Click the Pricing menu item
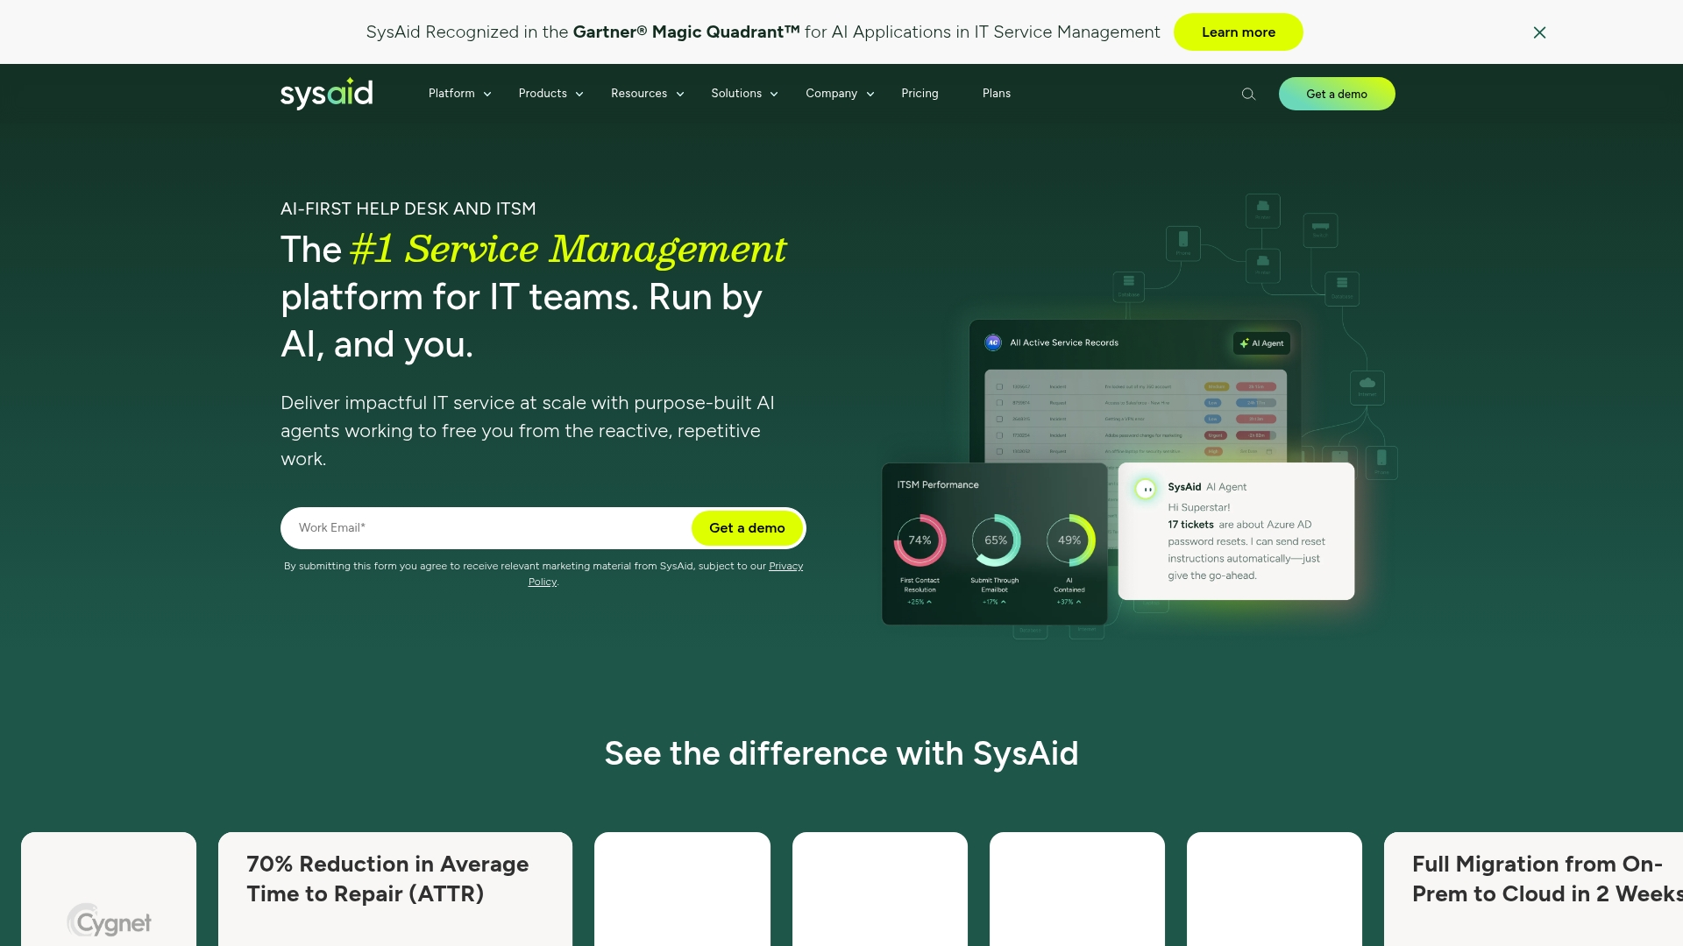1683x946 pixels. coord(920,94)
